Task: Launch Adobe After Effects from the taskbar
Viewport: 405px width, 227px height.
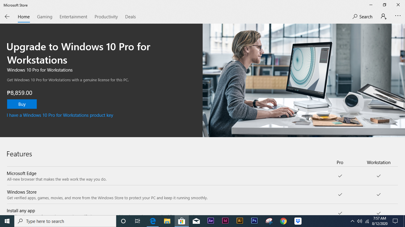Action: coord(211,221)
